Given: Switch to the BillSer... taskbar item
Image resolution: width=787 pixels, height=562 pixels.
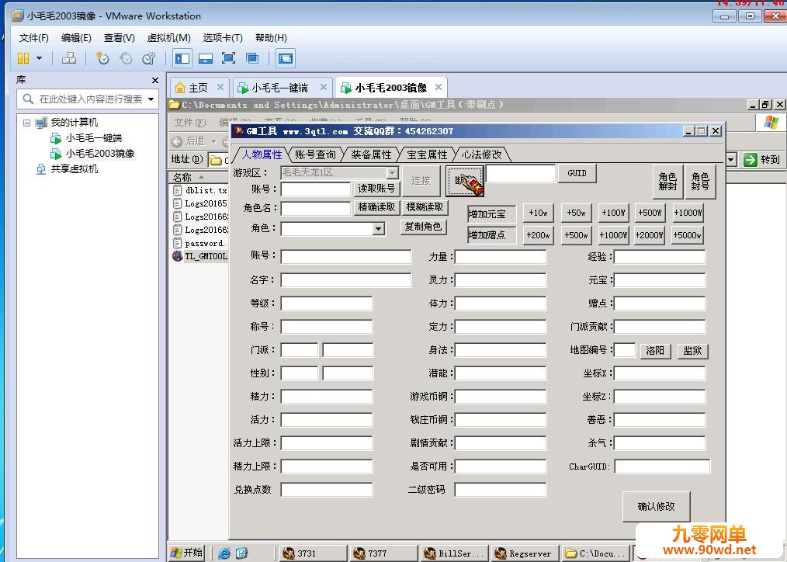Looking at the screenshot, I should (454, 553).
